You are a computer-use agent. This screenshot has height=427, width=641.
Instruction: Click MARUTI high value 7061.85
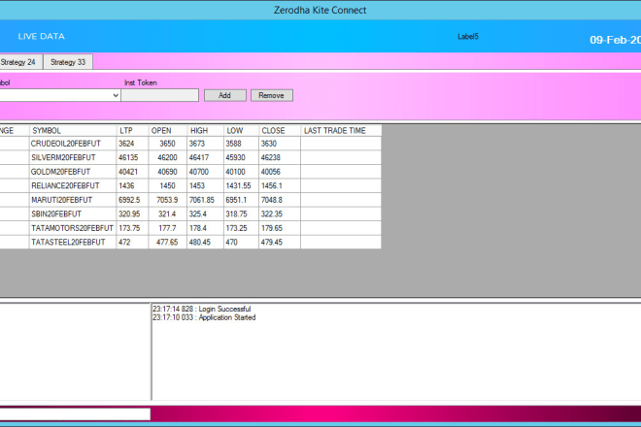point(205,200)
